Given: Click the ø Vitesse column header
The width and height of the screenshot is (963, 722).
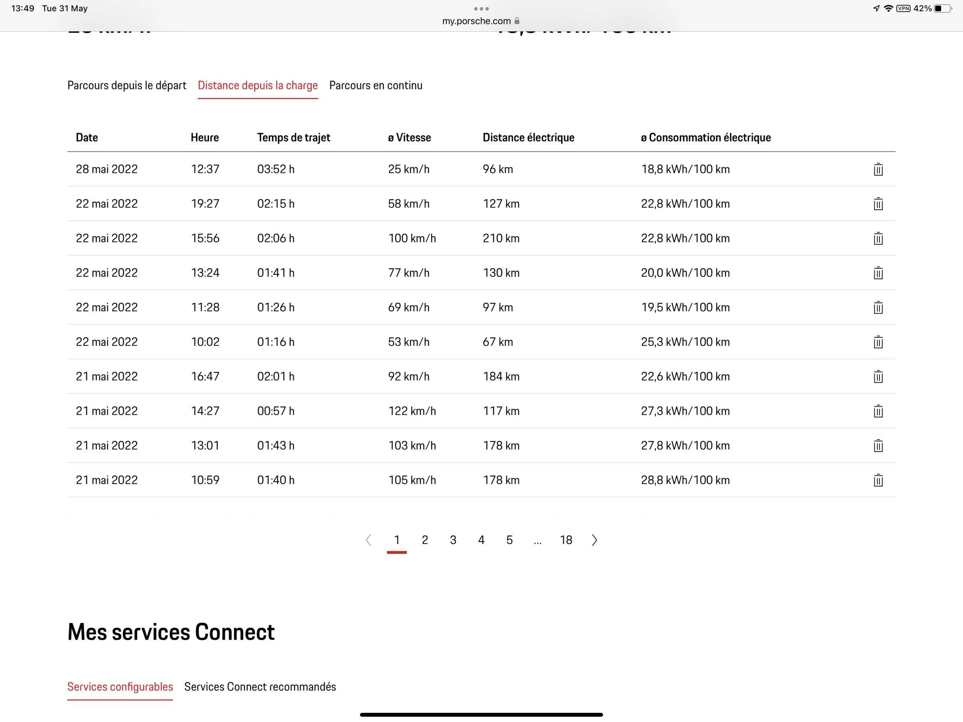Looking at the screenshot, I should pos(410,138).
